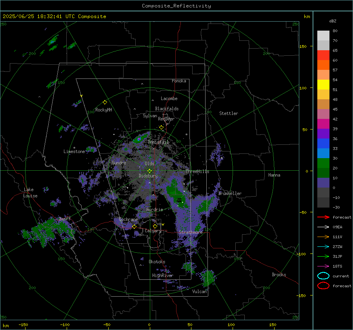353x330 pixels.
Task: Click the Innisfail town label
Action: [158, 142]
